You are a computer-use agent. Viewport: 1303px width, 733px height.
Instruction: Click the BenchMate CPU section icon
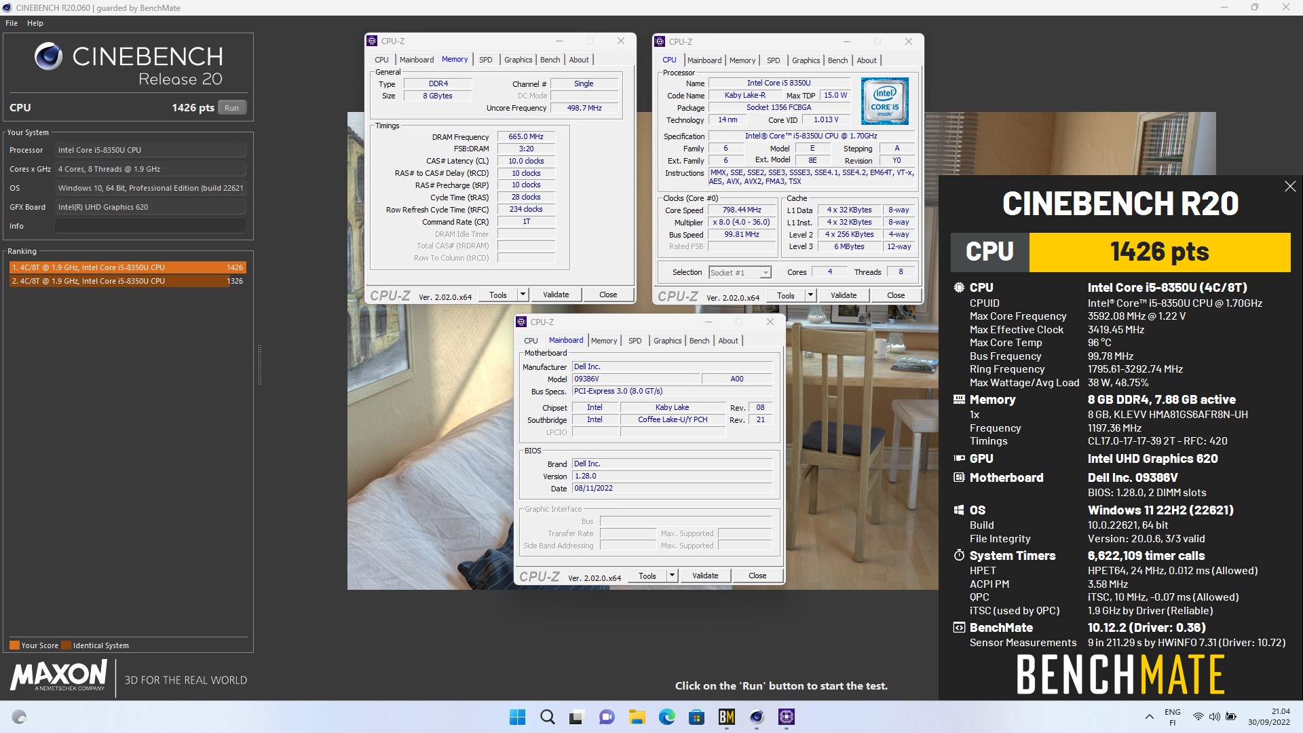pos(959,288)
